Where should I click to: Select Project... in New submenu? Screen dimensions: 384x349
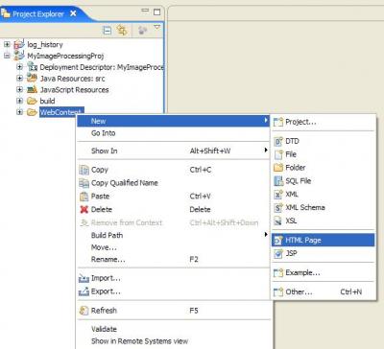click(323, 122)
